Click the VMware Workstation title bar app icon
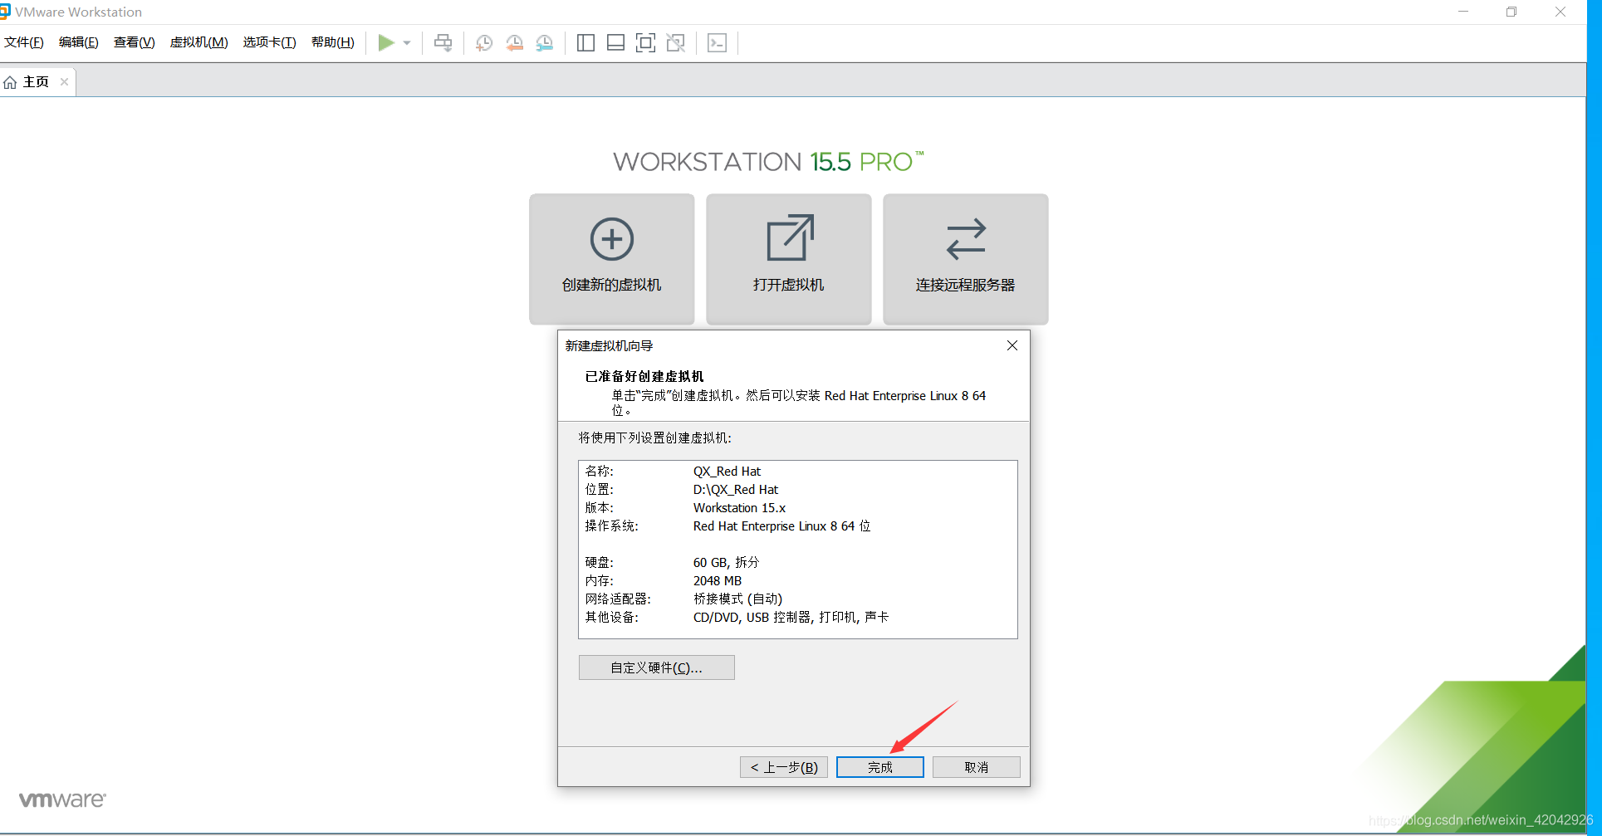The height and width of the screenshot is (836, 1602). coord(5,12)
